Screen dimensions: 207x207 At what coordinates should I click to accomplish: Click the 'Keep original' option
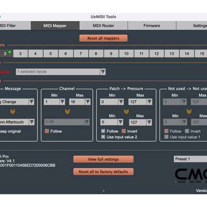point(10,131)
